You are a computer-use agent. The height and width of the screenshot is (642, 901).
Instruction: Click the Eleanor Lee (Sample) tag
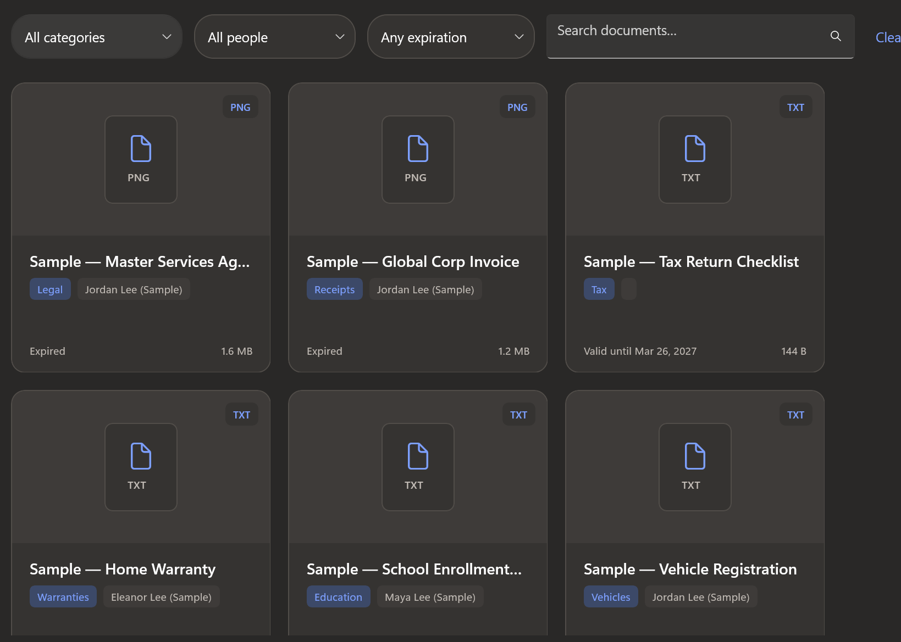click(x=162, y=597)
